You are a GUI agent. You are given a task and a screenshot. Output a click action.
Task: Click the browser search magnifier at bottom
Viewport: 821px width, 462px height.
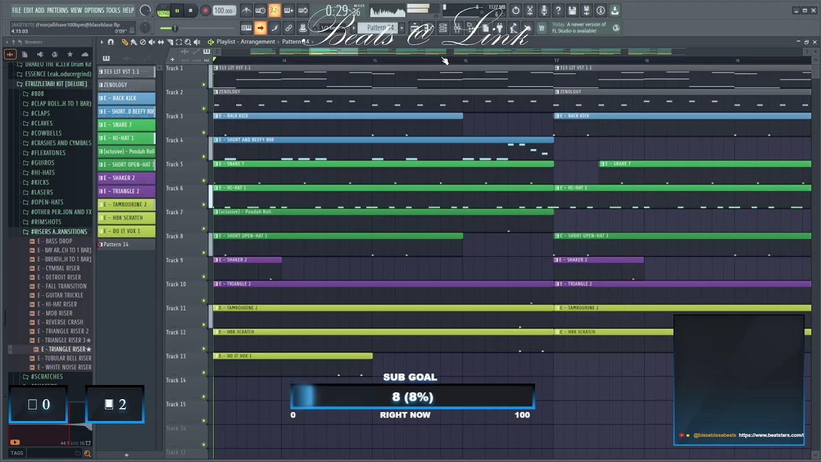coord(87,453)
